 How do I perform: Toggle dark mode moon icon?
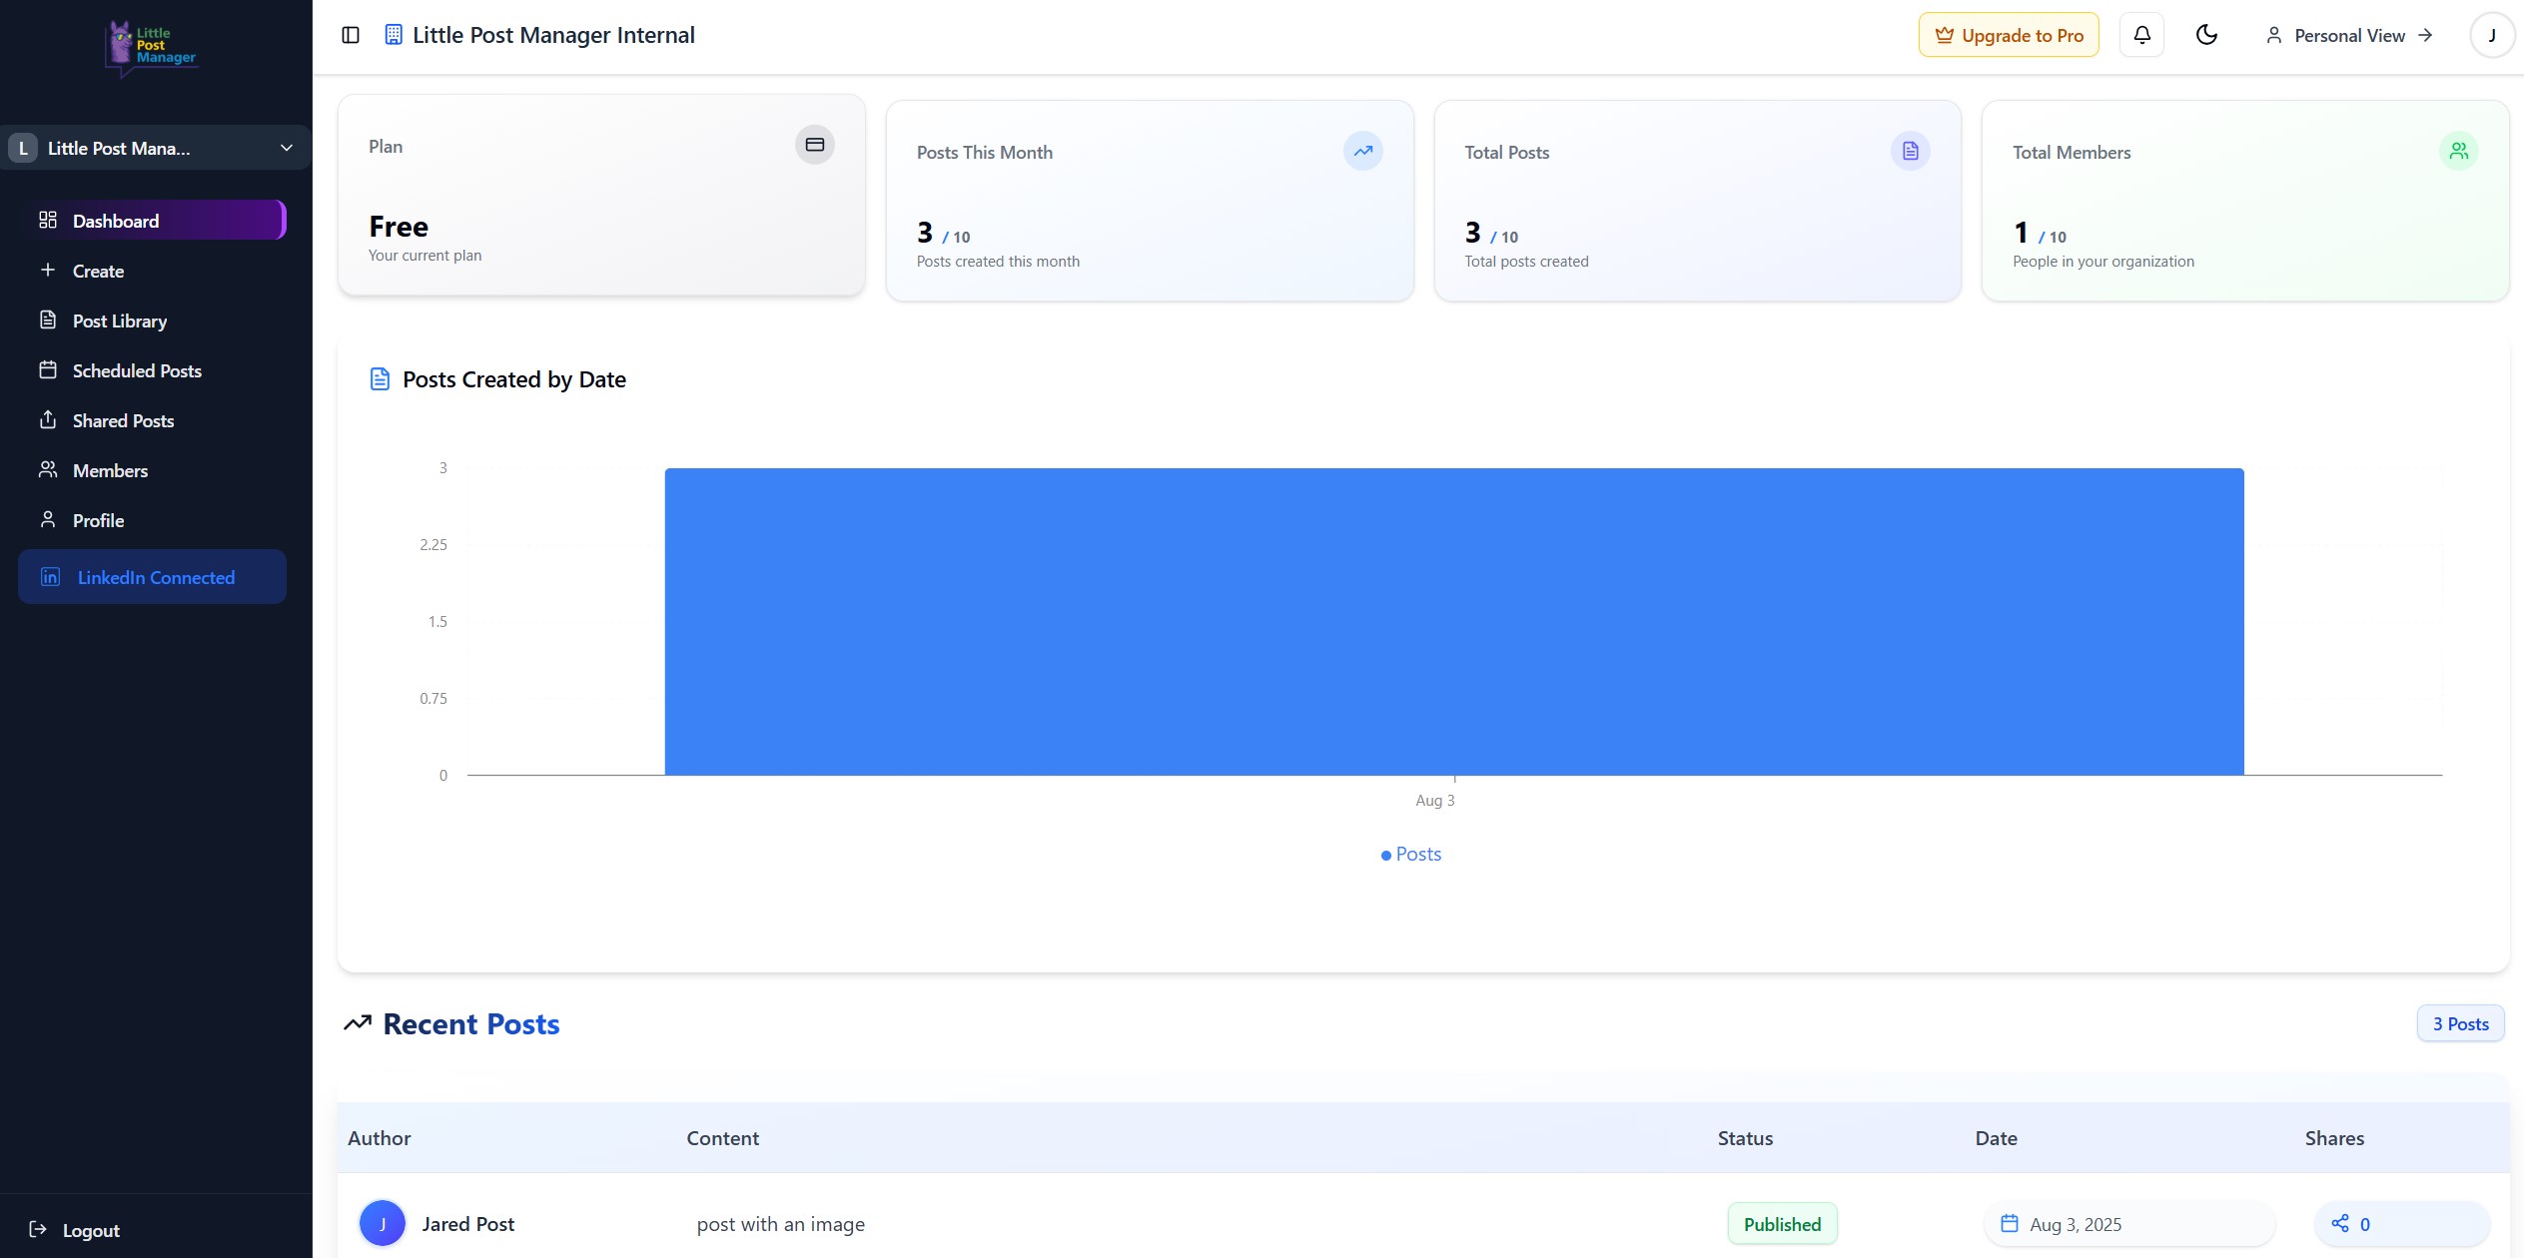2206,35
